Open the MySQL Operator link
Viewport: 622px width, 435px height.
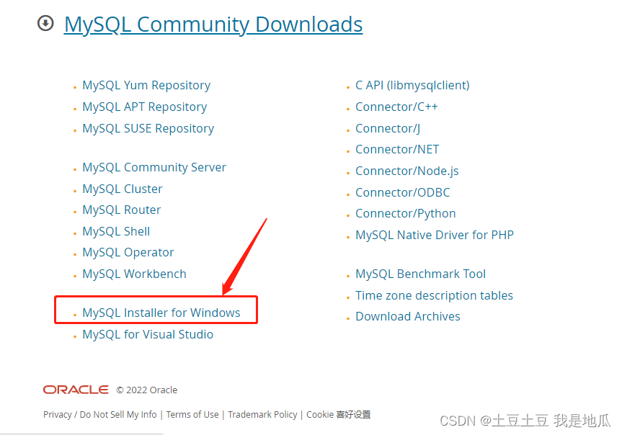click(x=128, y=253)
